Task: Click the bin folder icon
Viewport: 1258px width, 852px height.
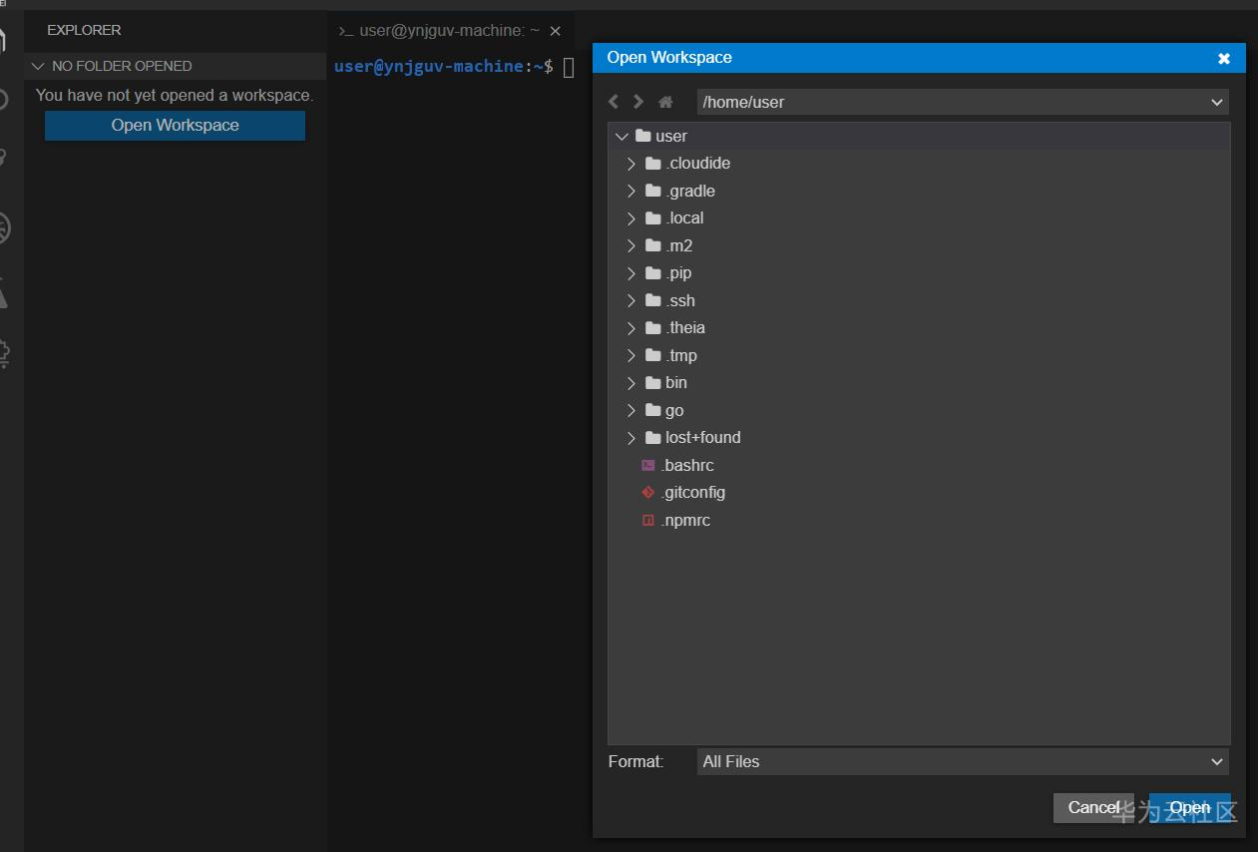Action: coord(653,382)
